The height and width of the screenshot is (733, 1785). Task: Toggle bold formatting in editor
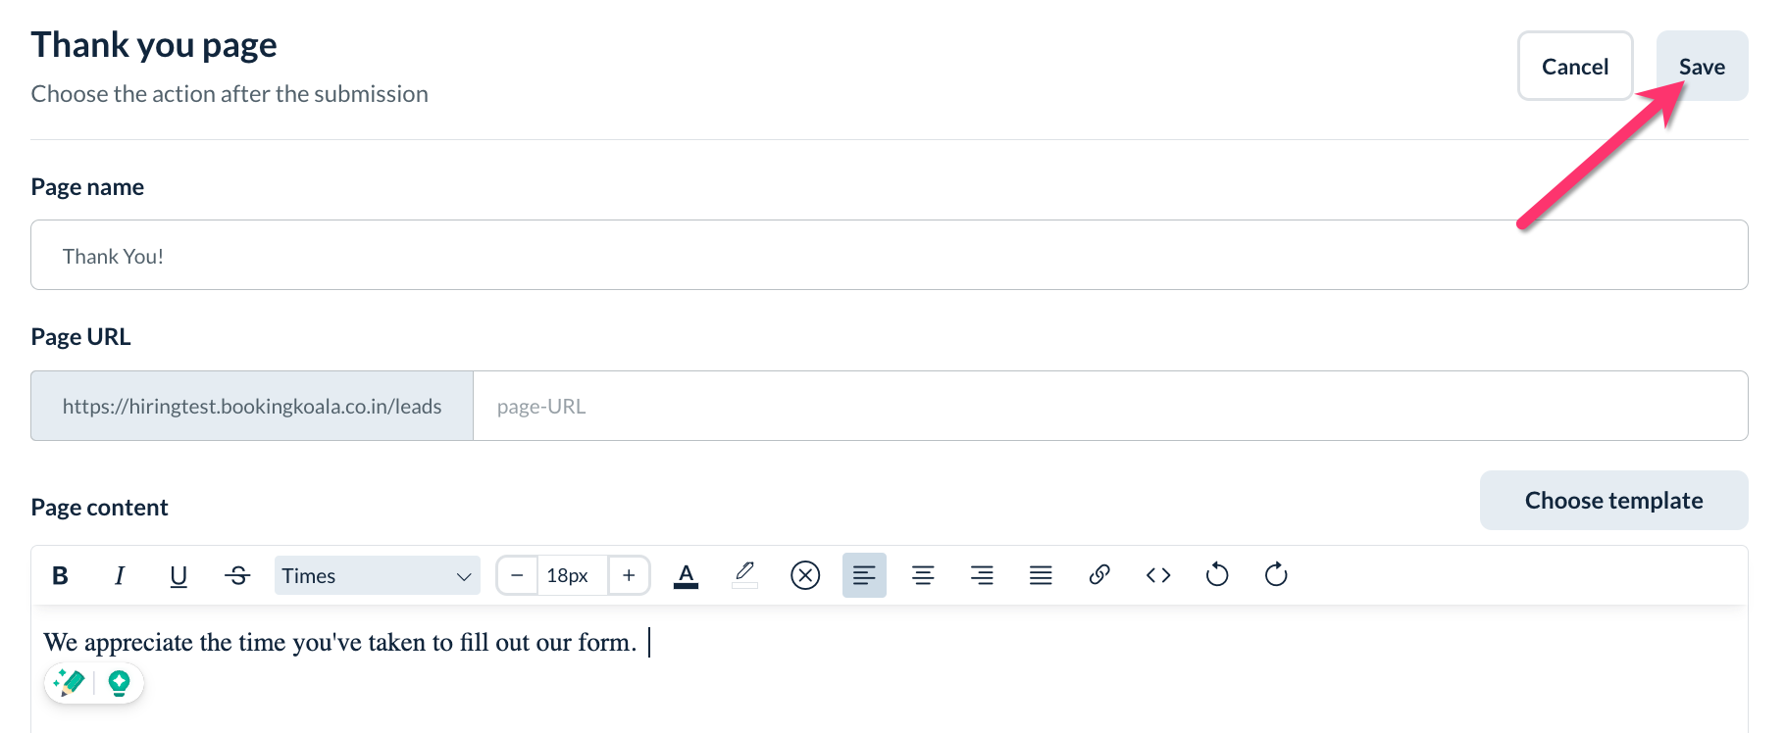[x=60, y=575]
